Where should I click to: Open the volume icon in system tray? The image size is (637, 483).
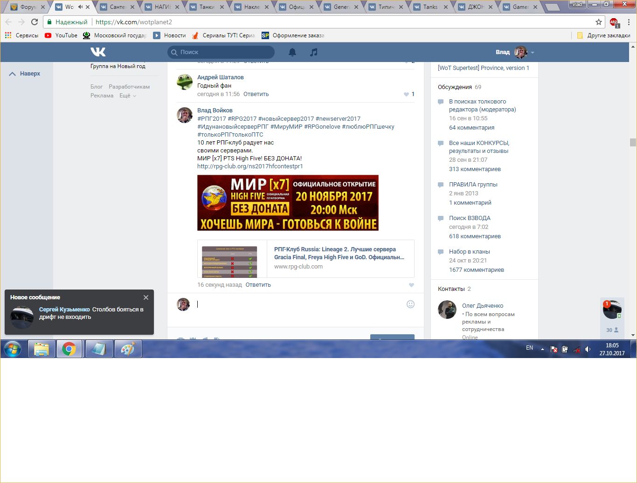[x=588, y=349]
